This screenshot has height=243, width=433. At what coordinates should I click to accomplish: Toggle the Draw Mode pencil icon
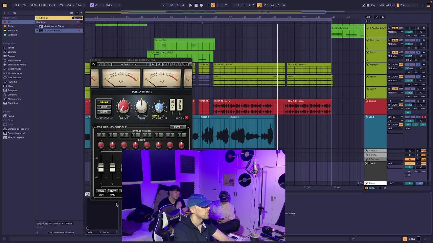click(x=364, y=5)
